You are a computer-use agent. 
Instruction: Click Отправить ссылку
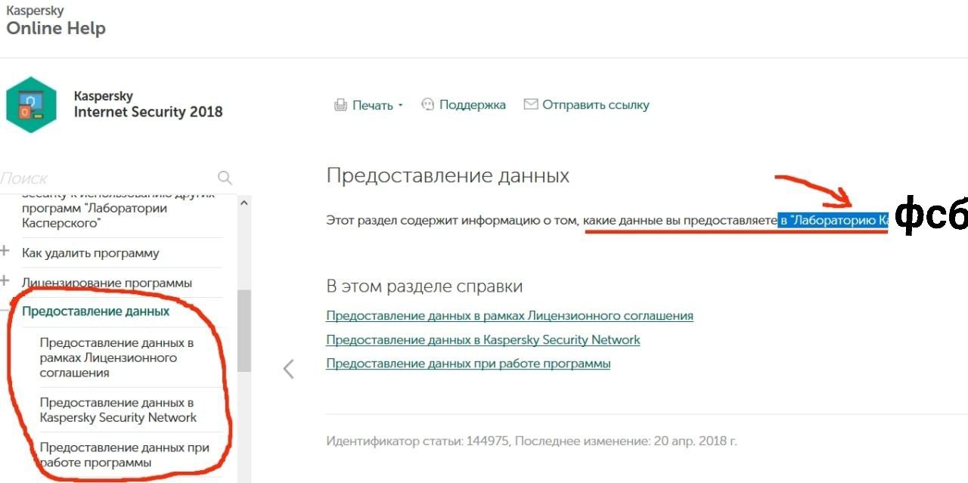596,104
